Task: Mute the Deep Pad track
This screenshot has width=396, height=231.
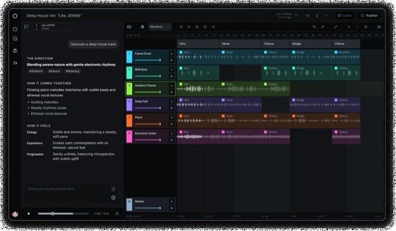Action: point(171,108)
